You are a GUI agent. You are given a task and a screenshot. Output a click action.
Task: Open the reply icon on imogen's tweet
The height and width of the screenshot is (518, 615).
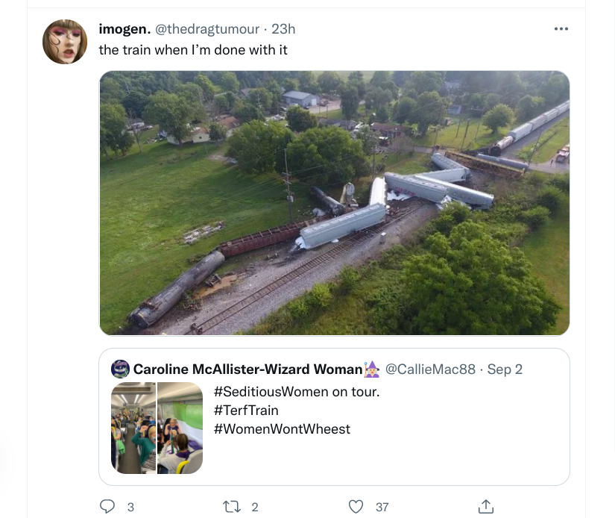pos(107,507)
